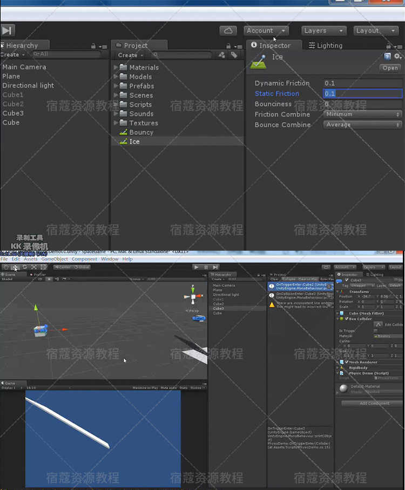405x490 pixels.
Task: Click the Play button in lower Unity window
Action: click(197, 267)
